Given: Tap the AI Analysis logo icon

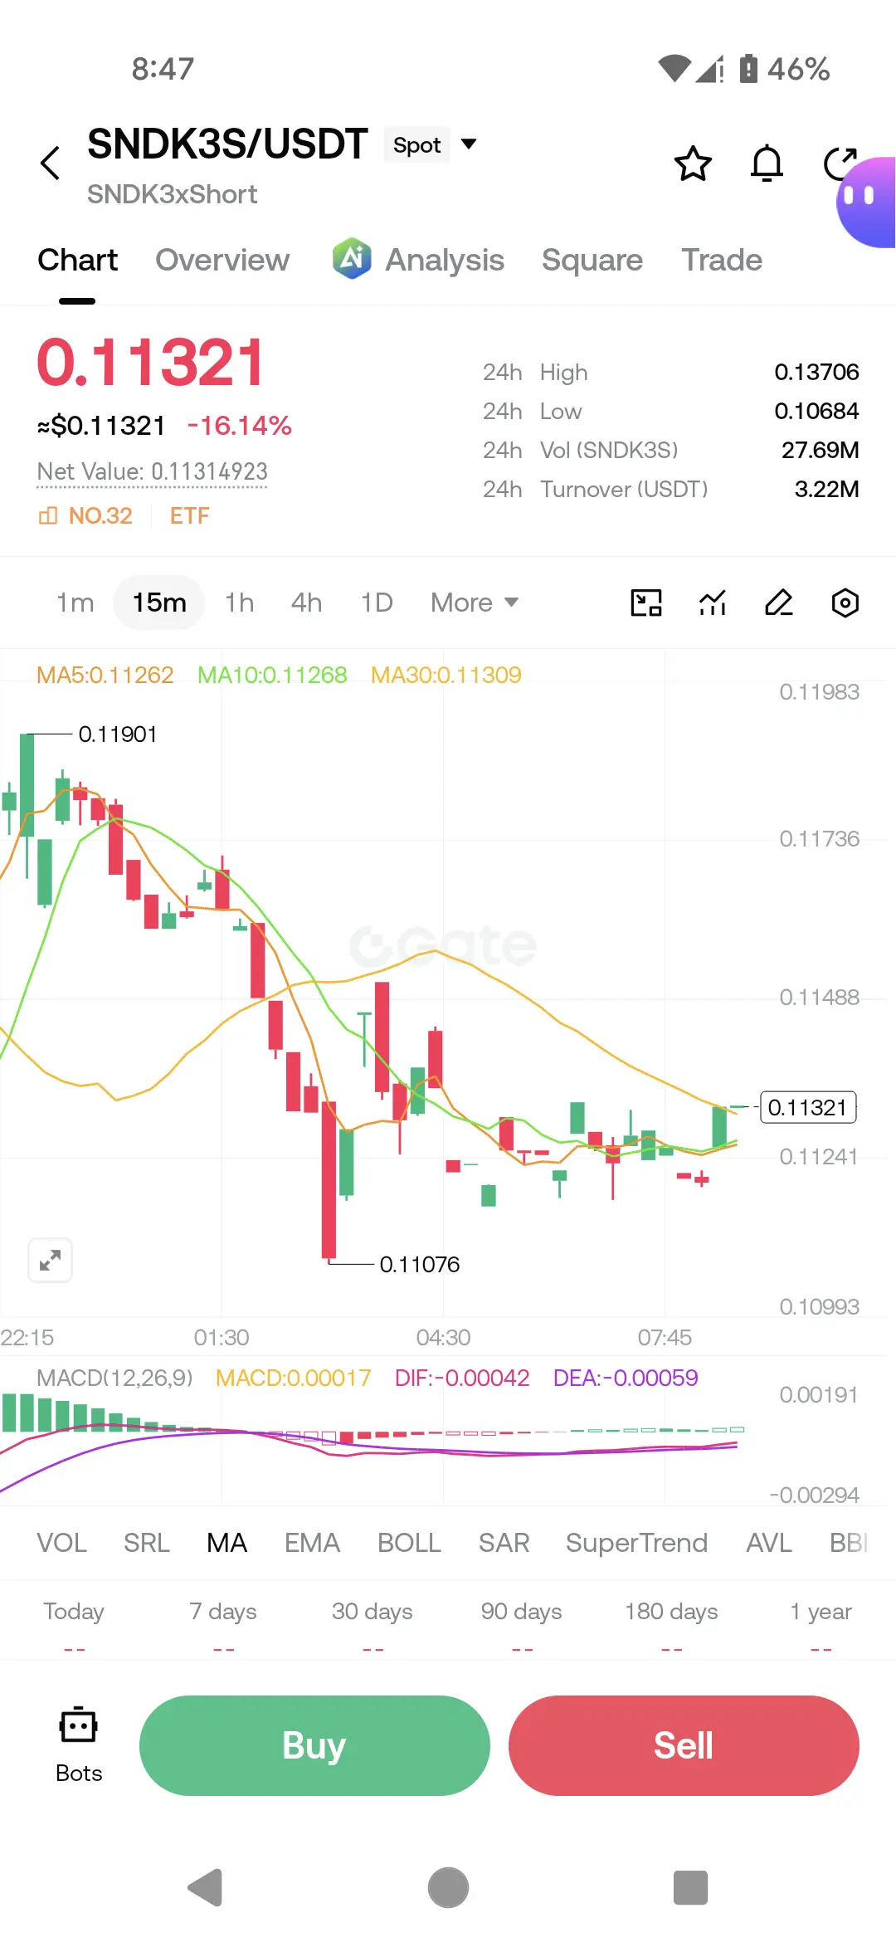Looking at the screenshot, I should click(352, 259).
